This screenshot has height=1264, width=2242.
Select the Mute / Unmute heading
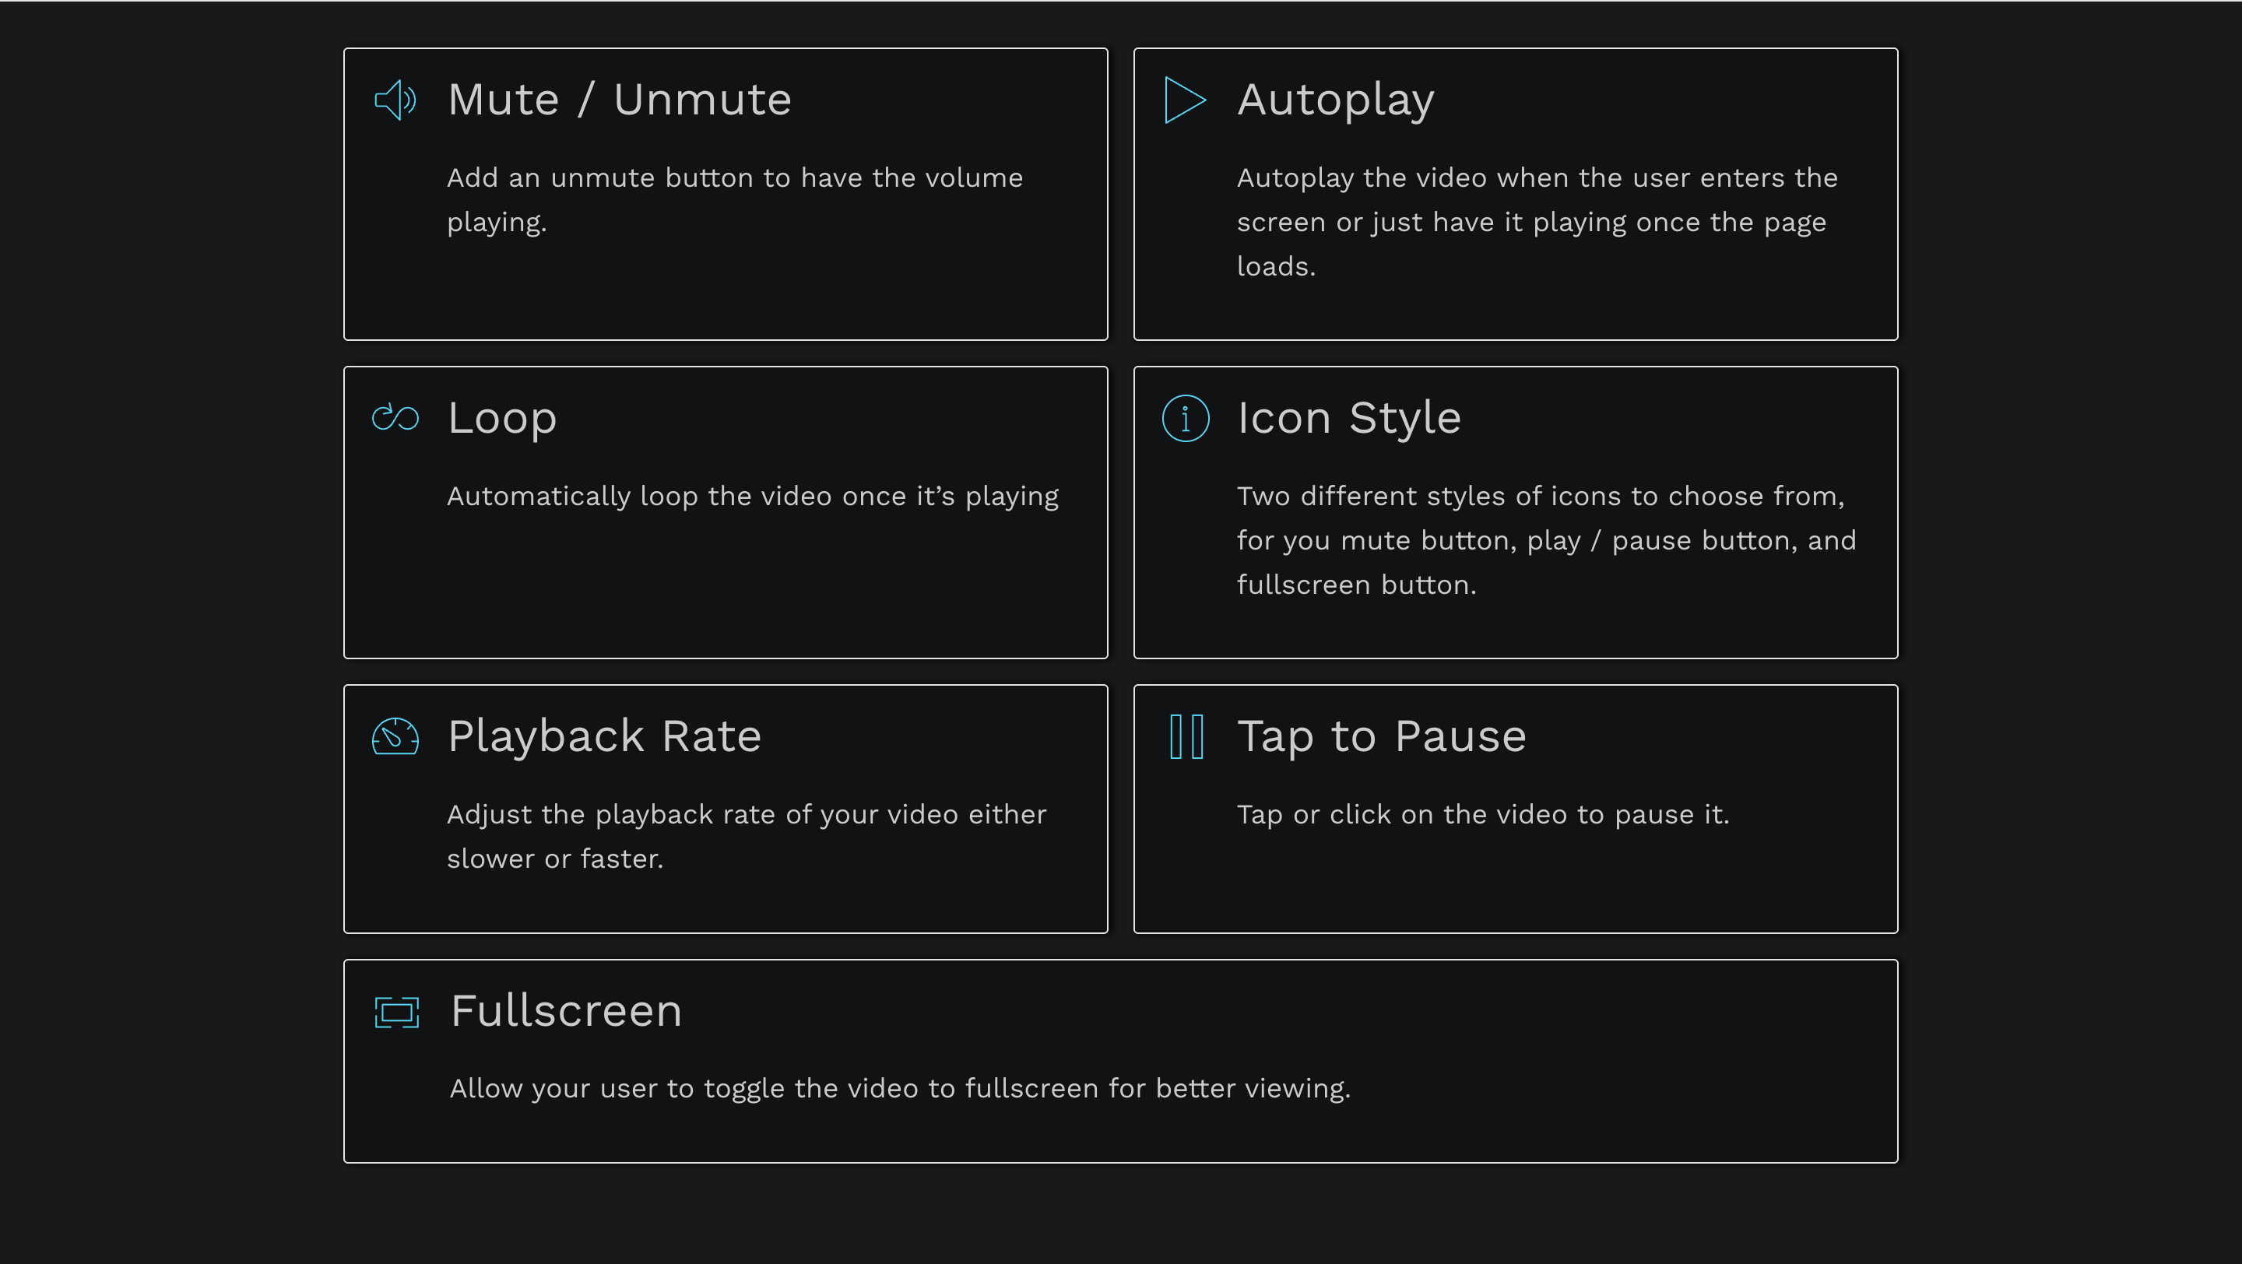coord(620,100)
